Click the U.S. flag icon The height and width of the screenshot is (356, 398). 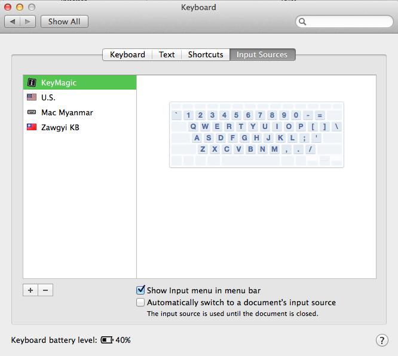point(32,97)
